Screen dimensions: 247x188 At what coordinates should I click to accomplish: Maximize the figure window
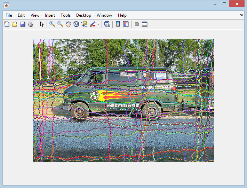224,4
